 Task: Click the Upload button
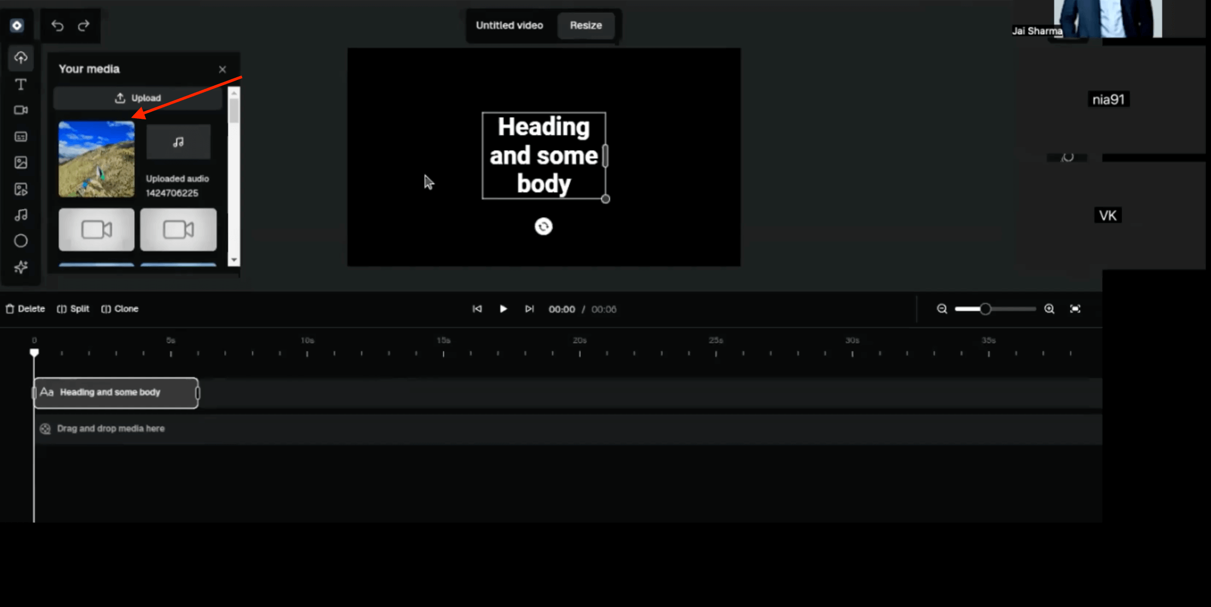pyautogui.click(x=138, y=98)
